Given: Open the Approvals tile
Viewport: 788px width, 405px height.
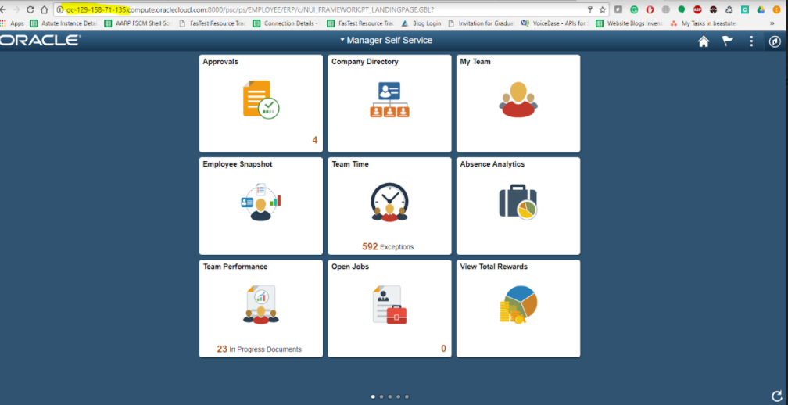Looking at the screenshot, I should [x=261, y=103].
